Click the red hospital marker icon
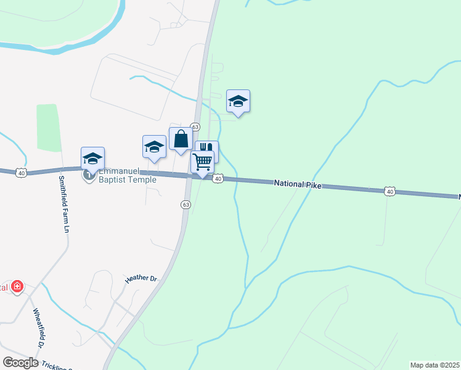 (17, 287)
